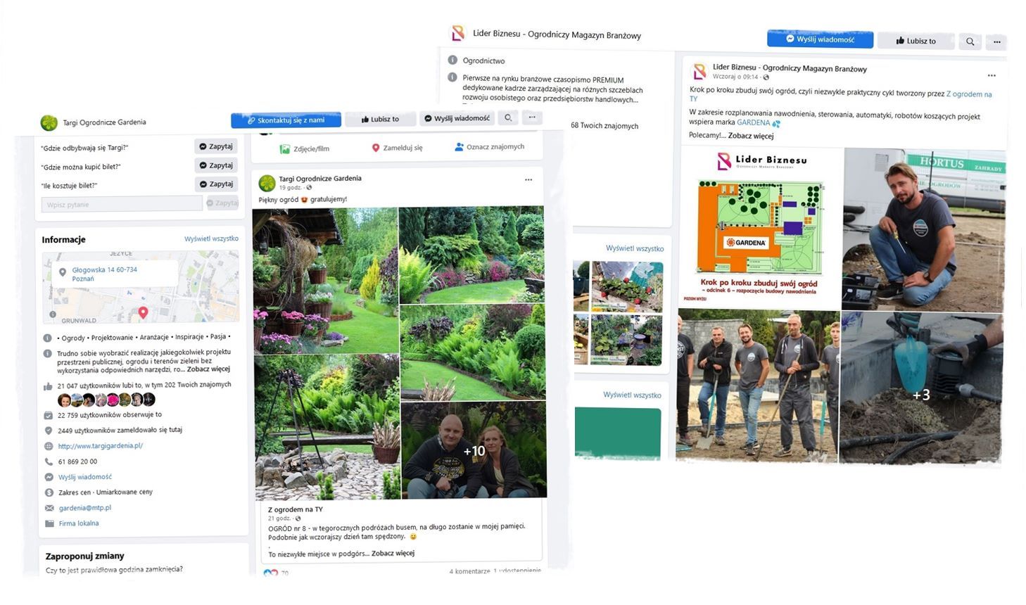
Task: Toggle Lubisz to on Targi Gardenia page
Action: point(380,119)
